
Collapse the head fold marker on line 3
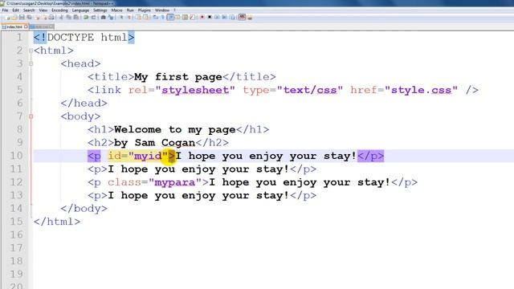pyautogui.click(x=31, y=64)
